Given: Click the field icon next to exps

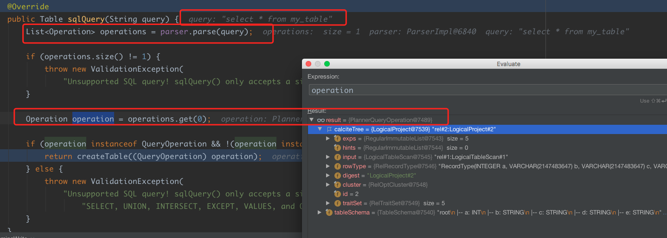Looking at the screenshot, I should [x=338, y=139].
